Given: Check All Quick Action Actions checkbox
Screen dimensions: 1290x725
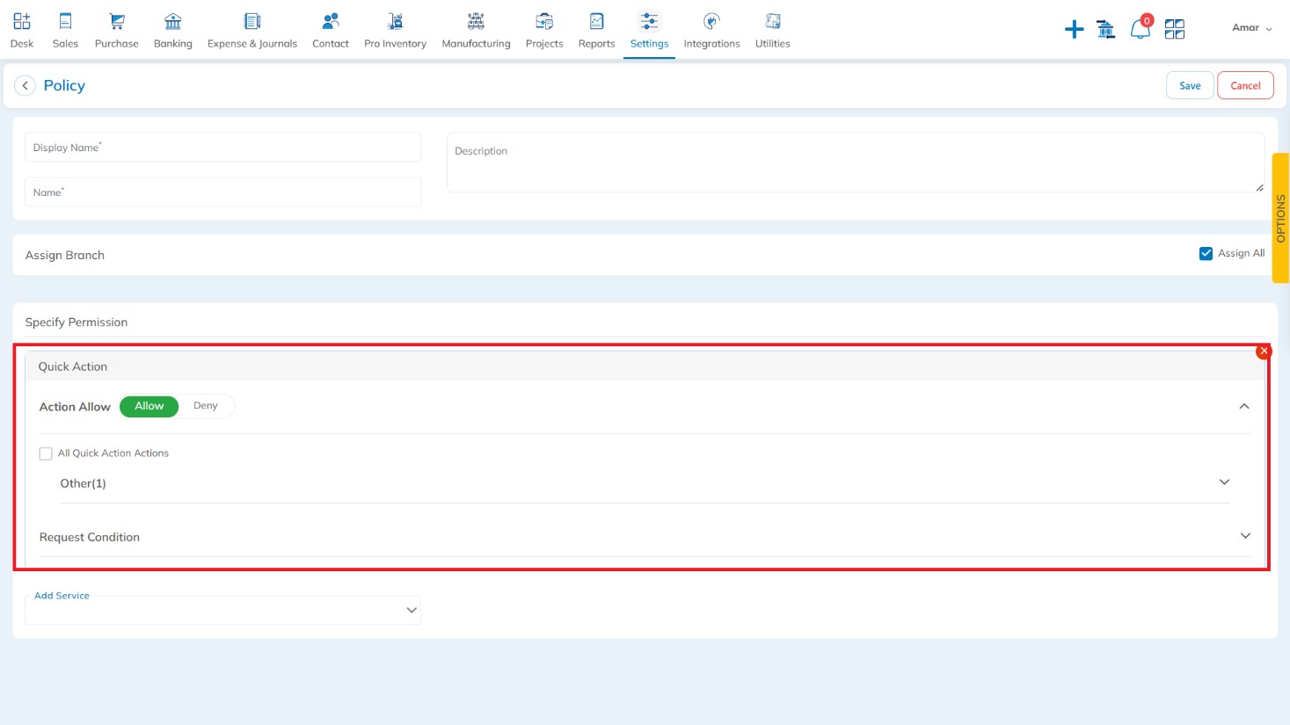Looking at the screenshot, I should (x=46, y=453).
